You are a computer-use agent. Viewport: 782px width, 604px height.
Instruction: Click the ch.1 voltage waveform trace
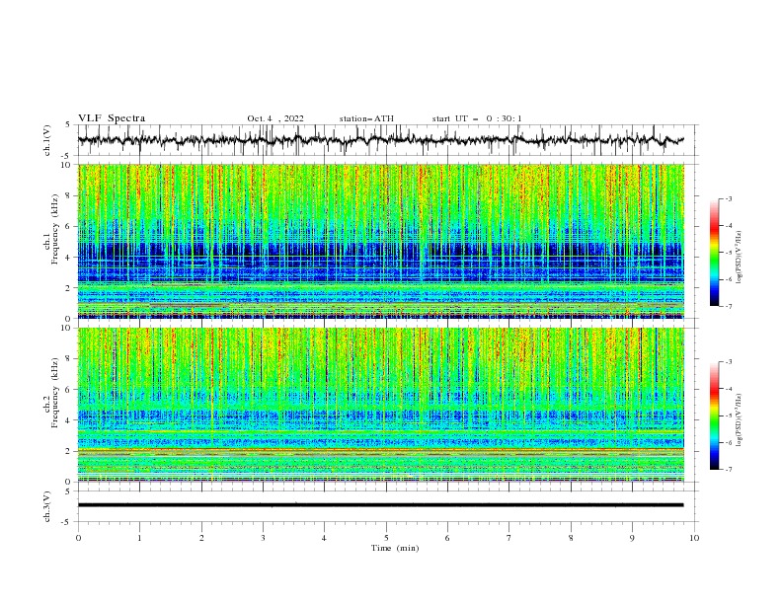(x=380, y=140)
